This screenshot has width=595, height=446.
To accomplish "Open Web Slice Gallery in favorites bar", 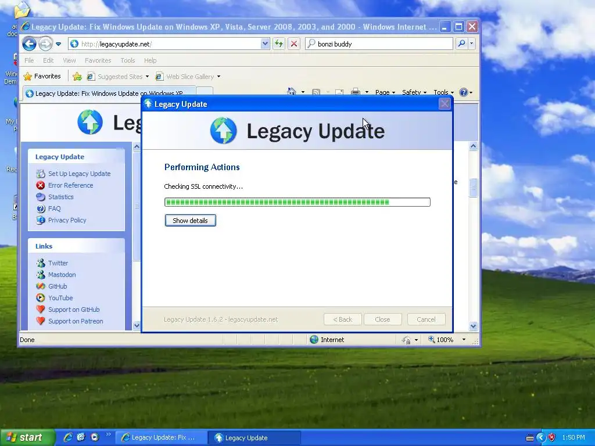I will click(x=188, y=77).
